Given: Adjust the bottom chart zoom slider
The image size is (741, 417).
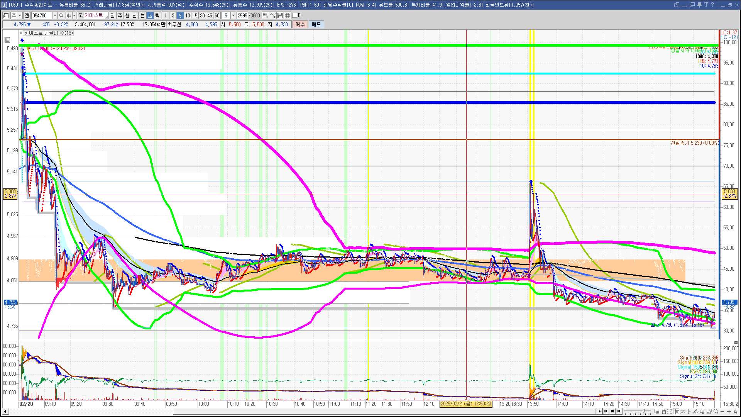Looking at the screenshot, I should coord(638,411).
